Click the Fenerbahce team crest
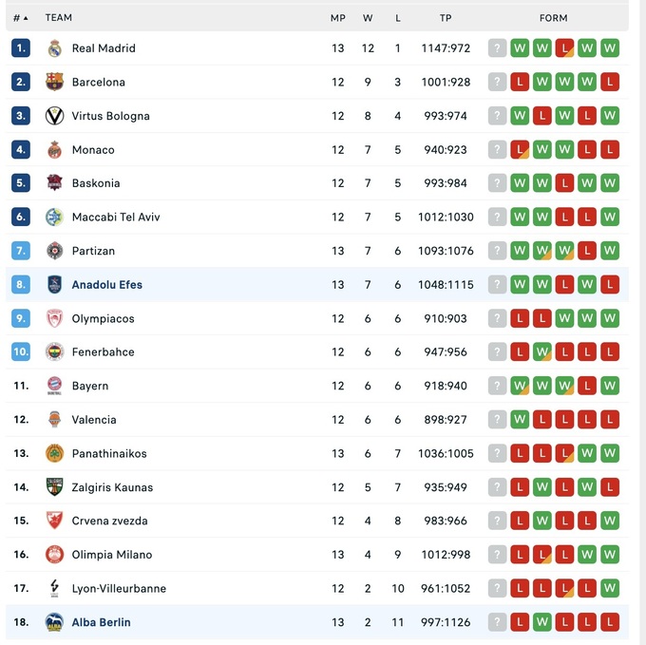This screenshot has height=645, width=646. [x=54, y=351]
